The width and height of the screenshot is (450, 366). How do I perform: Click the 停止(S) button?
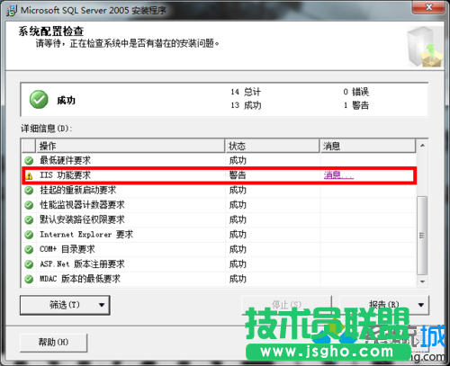286,305
